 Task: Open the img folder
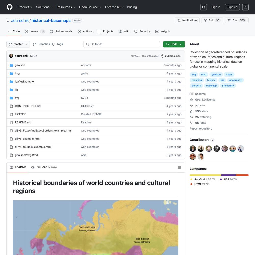click(17, 73)
